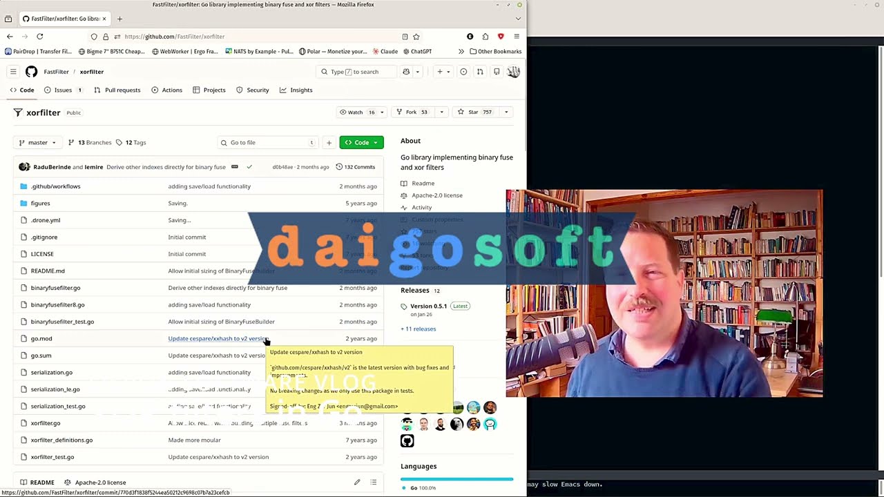884x497 pixels.
Task: Toggle reader view in the address bar
Action: [405, 37]
